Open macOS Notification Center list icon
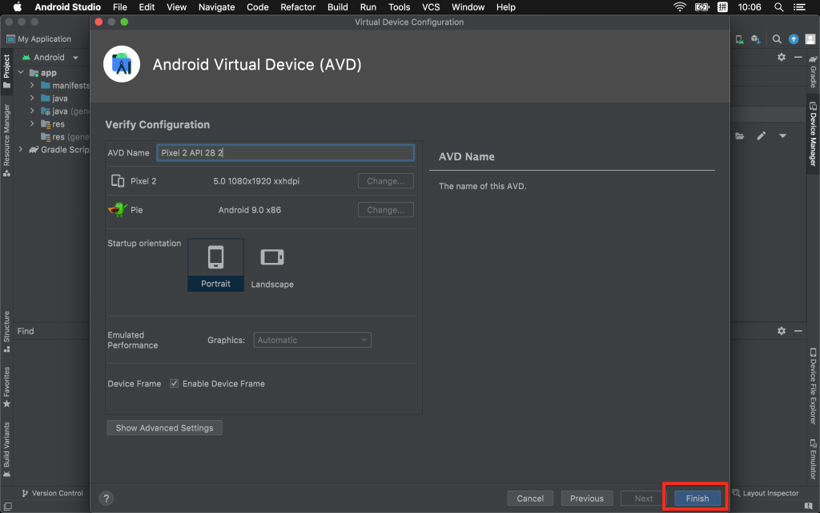Screen dimensions: 820x513 [800, 7]
